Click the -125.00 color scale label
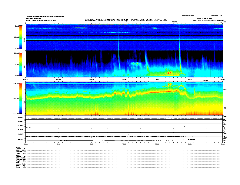The image size is (240, 185). 16,84
